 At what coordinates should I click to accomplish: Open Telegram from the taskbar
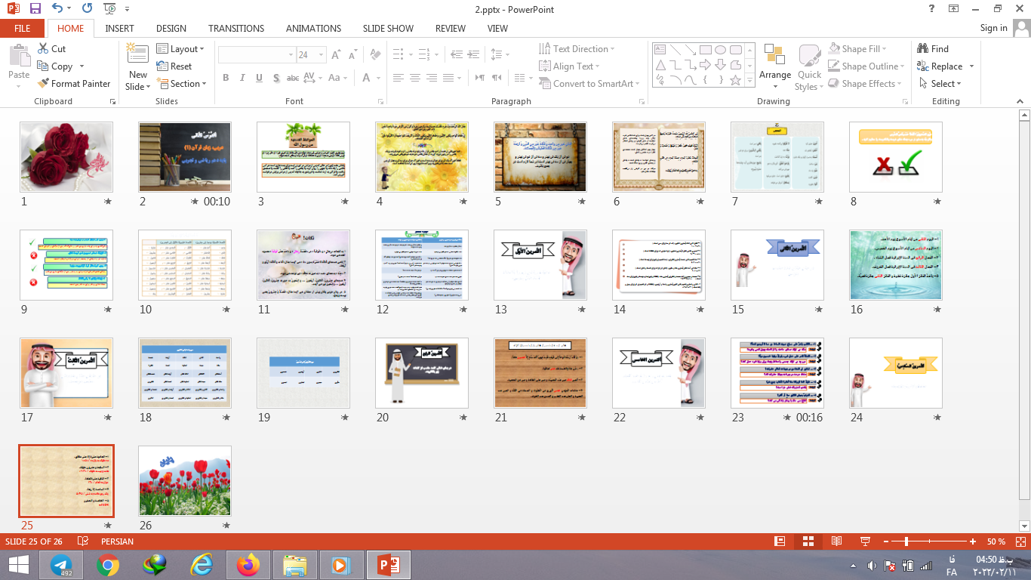[x=61, y=565]
